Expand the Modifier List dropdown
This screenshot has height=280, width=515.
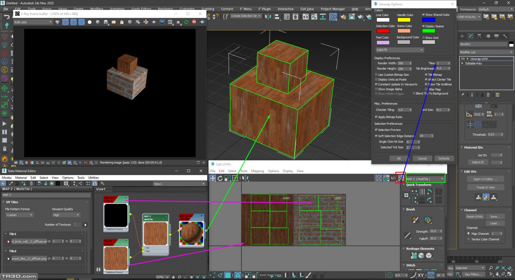(x=486, y=52)
